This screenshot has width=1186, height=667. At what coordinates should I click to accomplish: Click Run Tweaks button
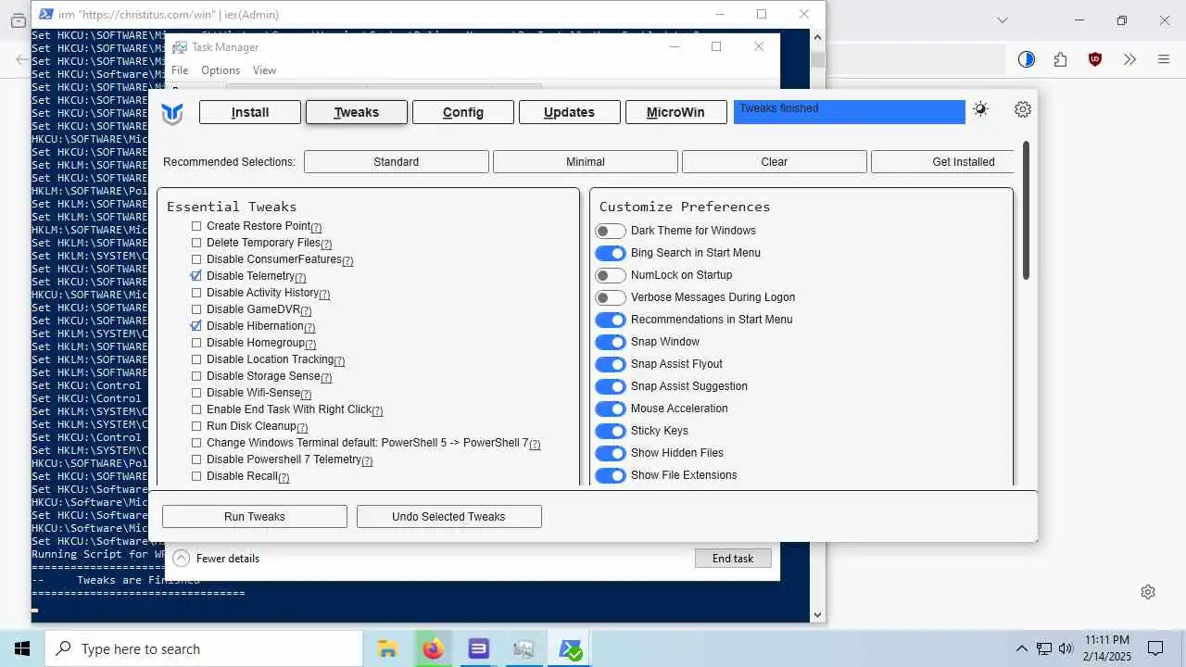255,517
